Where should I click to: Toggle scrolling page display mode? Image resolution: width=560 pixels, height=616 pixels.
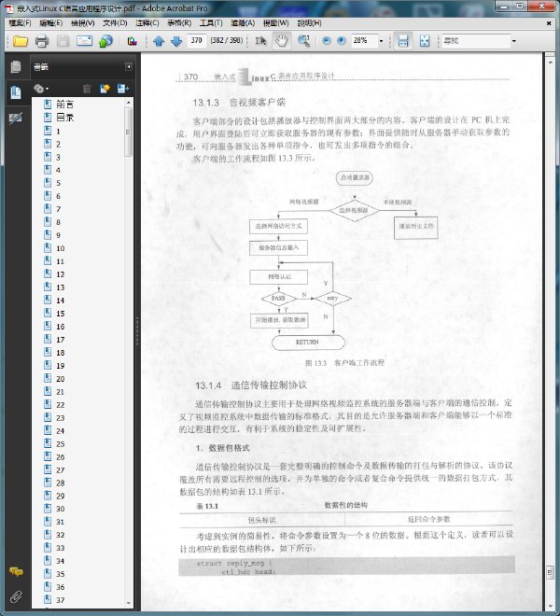pyautogui.click(x=403, y=41)
